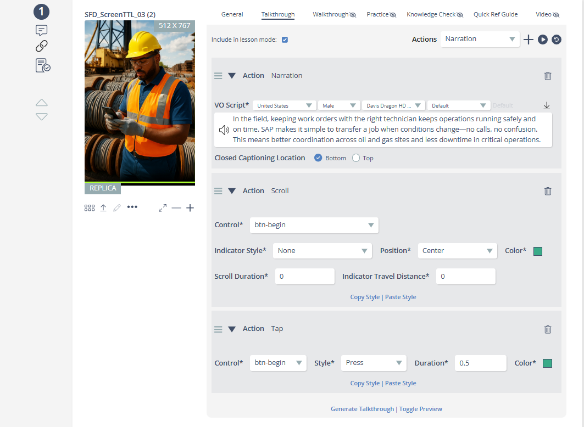Delete the Tap action

(548, 329)
